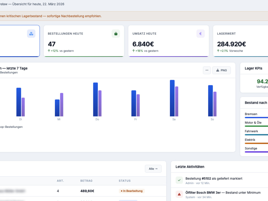Click the Letzte Aktivitäten heading
Image resolution: width=268 pixels, height=201 pixels.
pyautogui.click(x=190, y=167)
